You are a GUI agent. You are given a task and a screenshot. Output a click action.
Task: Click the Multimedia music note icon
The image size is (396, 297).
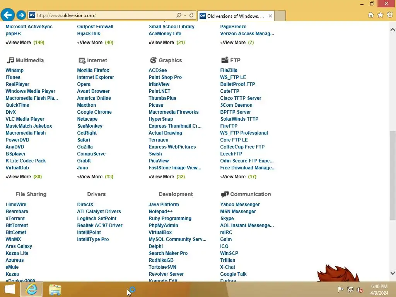pos(10,60)
